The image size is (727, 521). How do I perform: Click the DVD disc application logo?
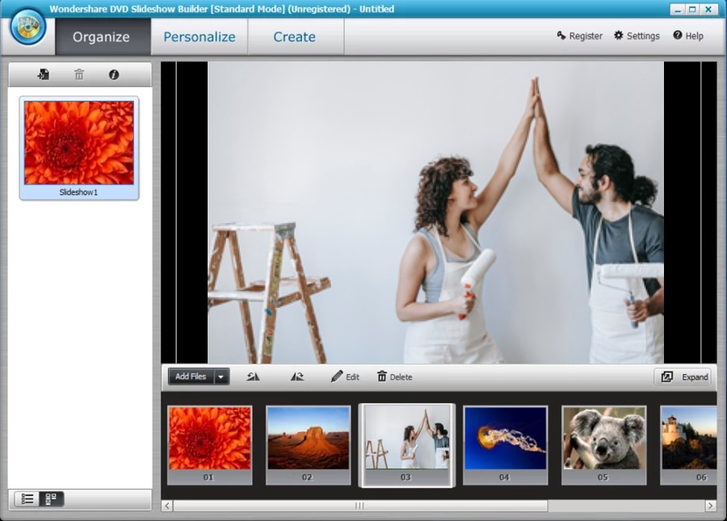point(28,27)
